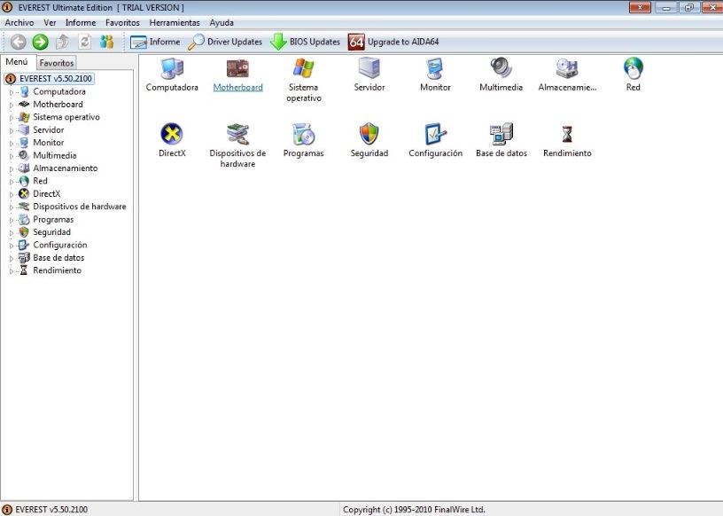Select Dispositivos de hardware in sidebar tree
723x516 pixels.
point(79,207)
